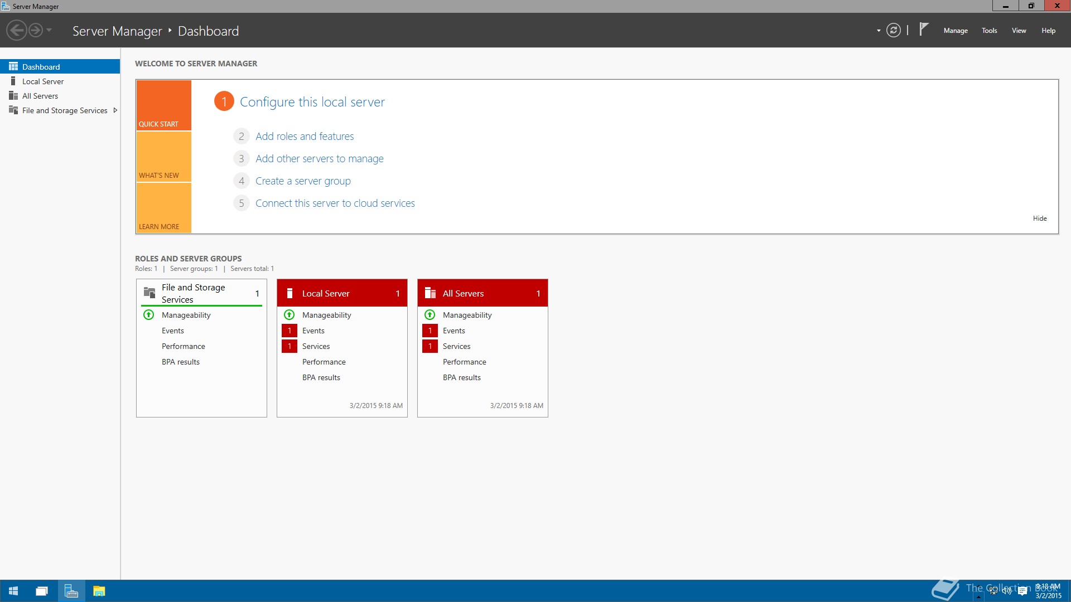
Task: Click Performance in File and Storage tile
Action: point(184,346)
